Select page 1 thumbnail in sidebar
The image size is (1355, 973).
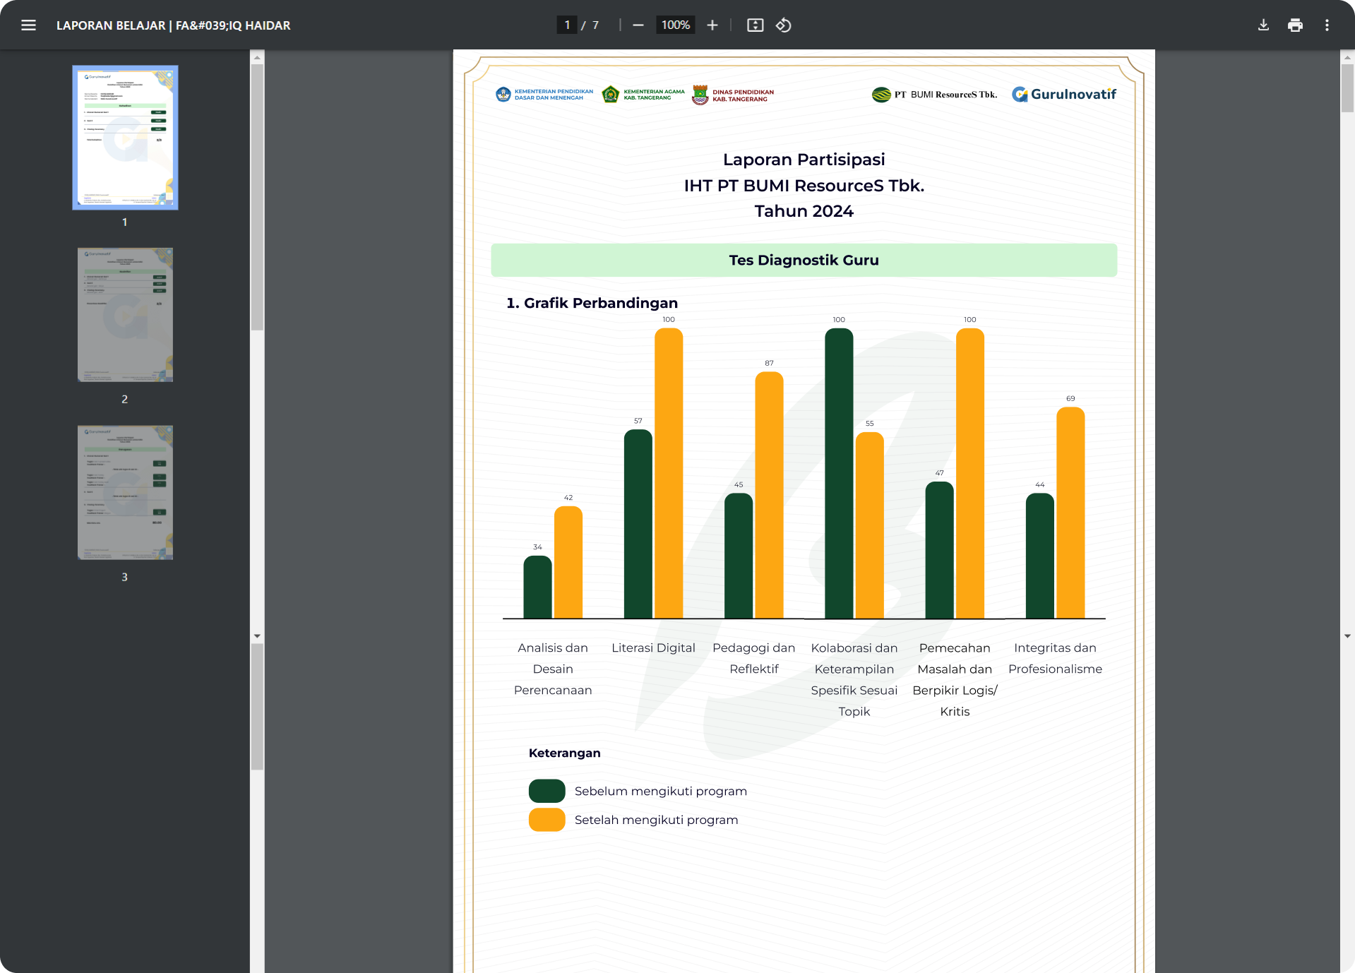pos(125,138)
